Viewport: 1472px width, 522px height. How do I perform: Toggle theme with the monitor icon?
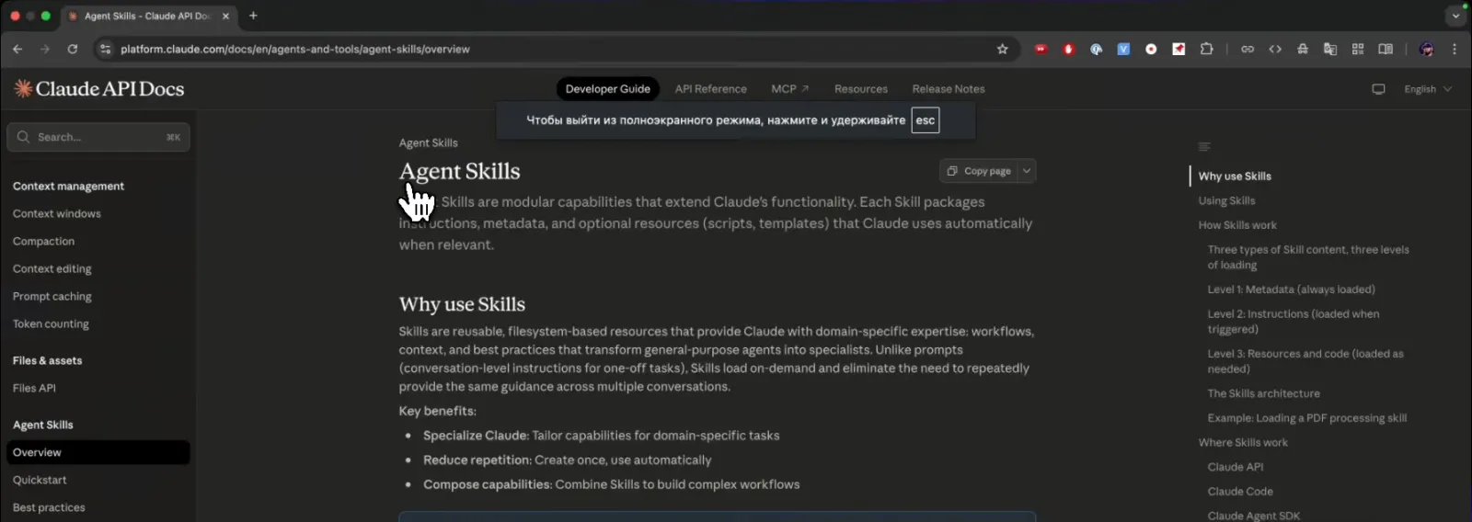[x=1378, y=89]
